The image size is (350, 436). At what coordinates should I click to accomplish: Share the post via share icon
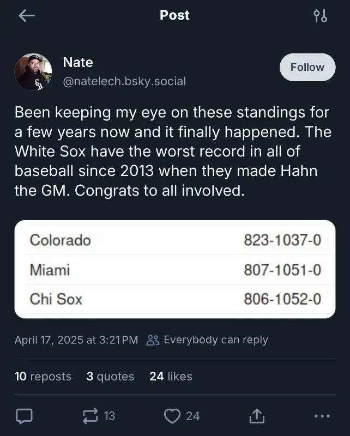(256, 416)
